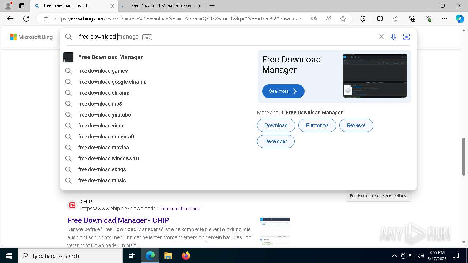This screenshot has height=263, width=468.
Task: Choose suggestion 'free download video'
Action: pos(101,126)
